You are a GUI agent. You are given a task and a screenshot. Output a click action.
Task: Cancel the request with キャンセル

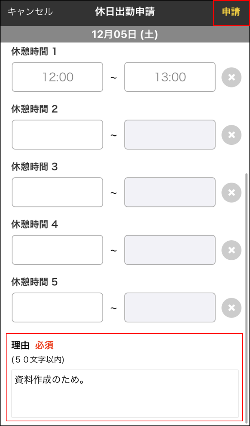click(x=30, y=12)
